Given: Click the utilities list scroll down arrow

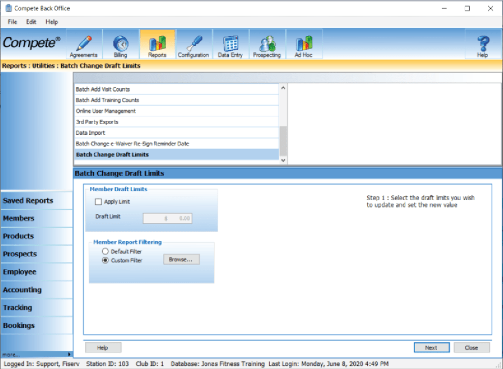Looking at the screenshot, I should (283, 160).
